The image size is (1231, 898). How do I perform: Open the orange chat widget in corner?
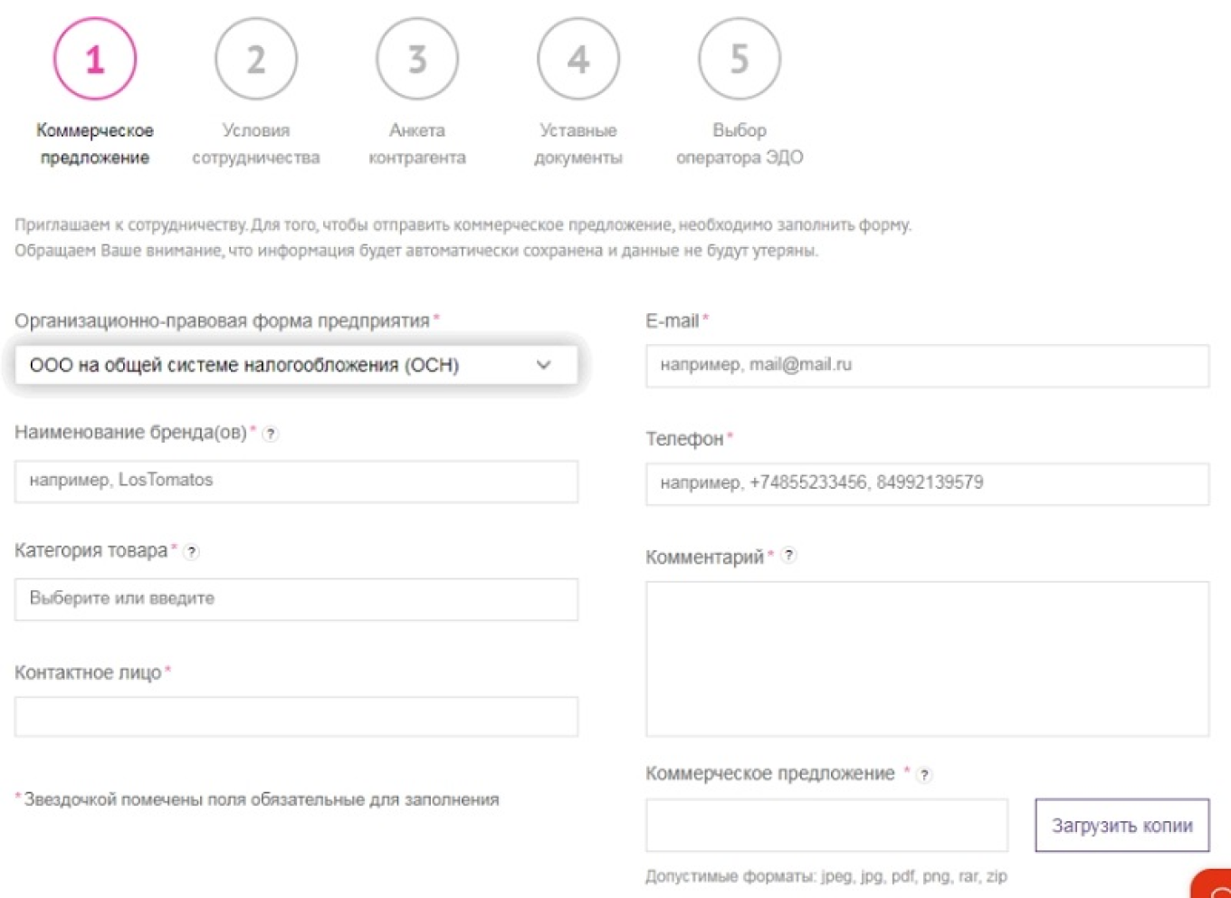point(1215,887)
